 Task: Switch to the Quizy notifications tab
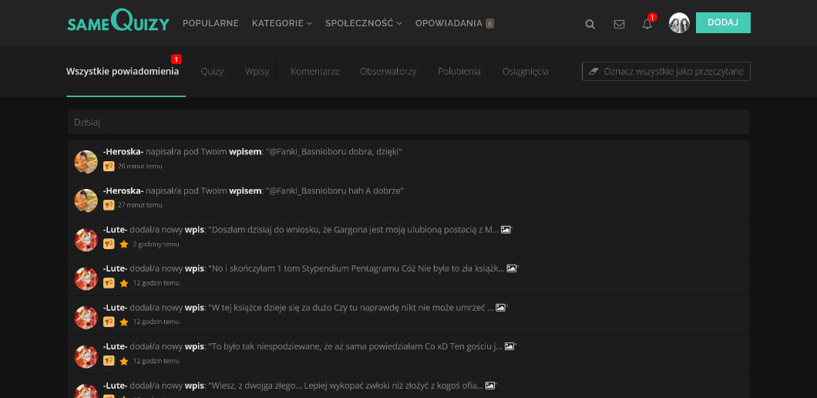tap(212, 72)
